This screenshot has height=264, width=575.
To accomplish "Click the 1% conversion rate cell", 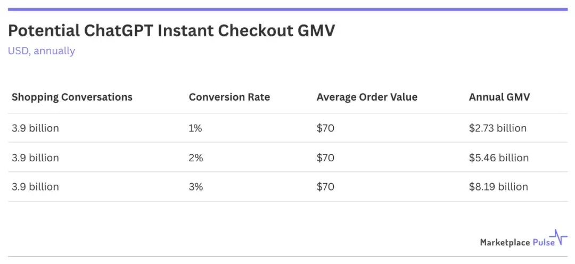I will click(195, 128).
